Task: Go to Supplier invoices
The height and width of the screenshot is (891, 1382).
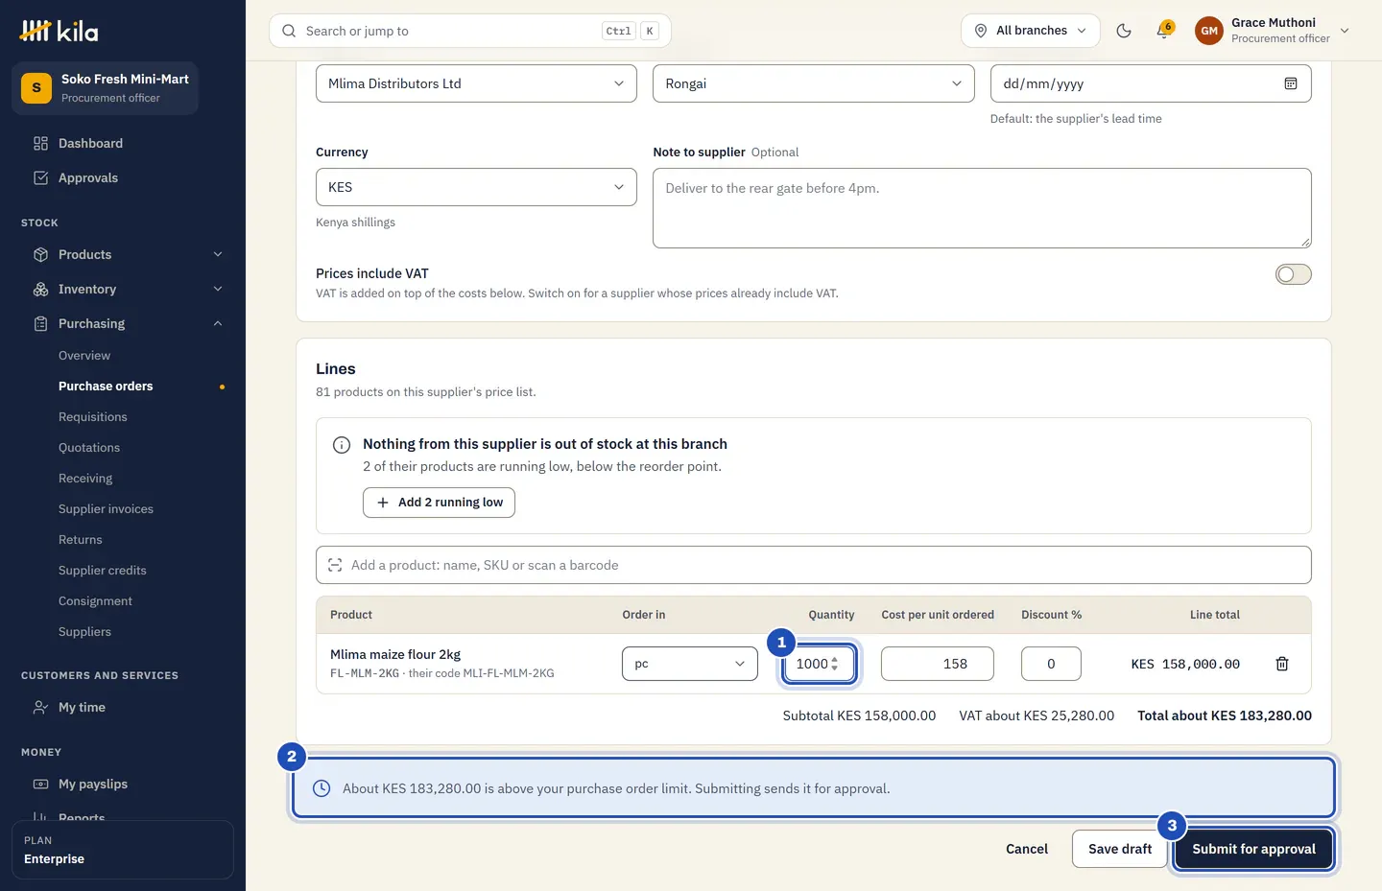Action: coord(106,509)
